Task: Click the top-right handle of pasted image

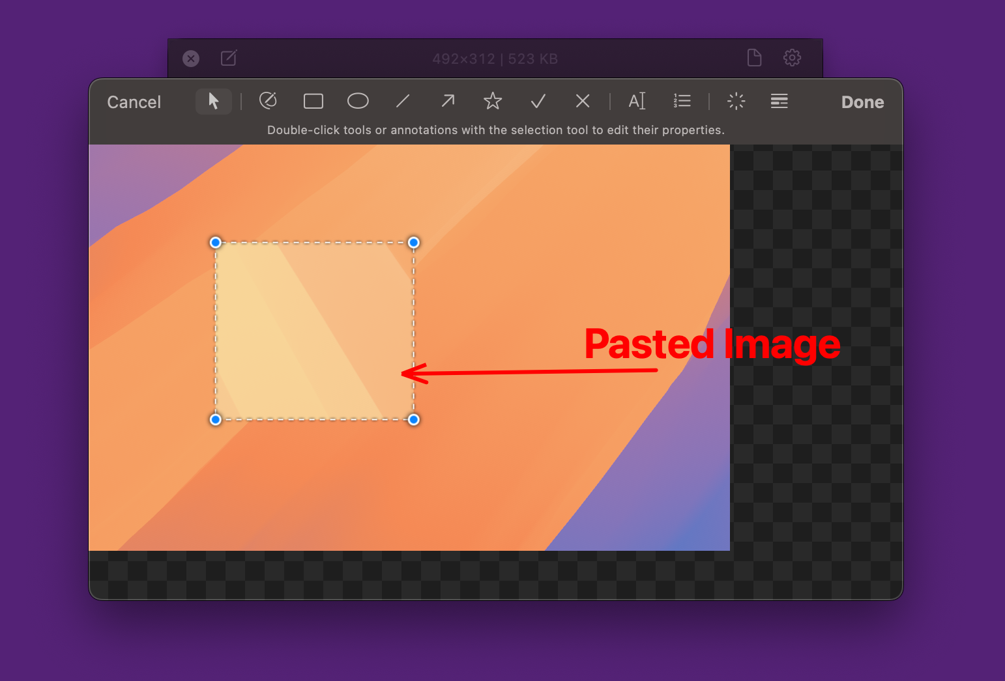Action: pos(413,243)
